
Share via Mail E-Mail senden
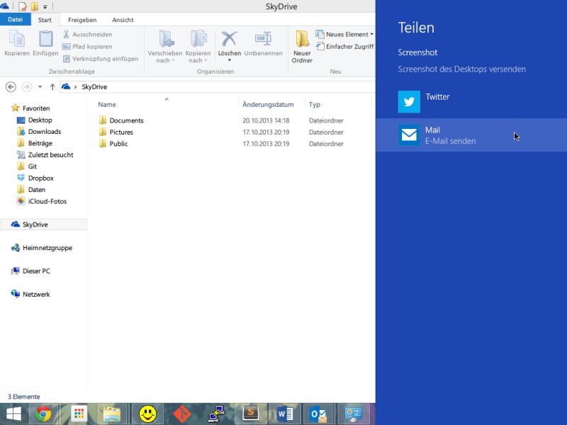pyautogui.click(x=471, y=135)
